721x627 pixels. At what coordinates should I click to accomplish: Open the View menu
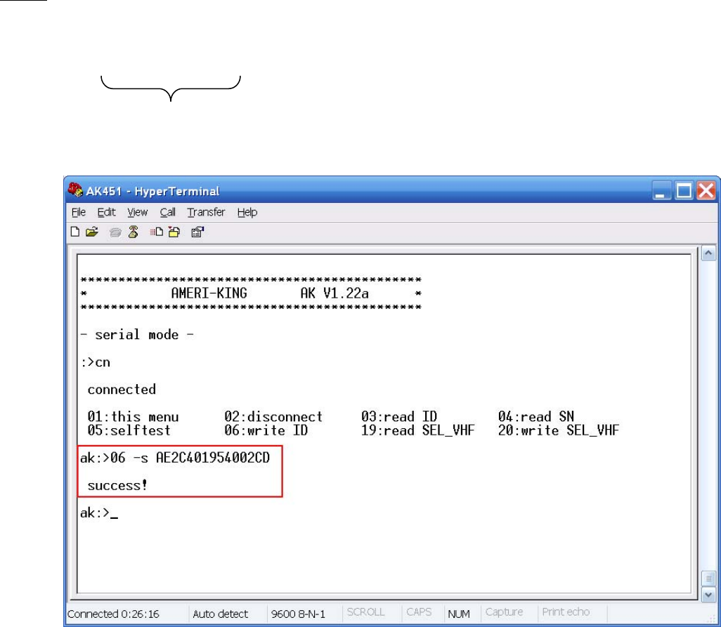137,212
